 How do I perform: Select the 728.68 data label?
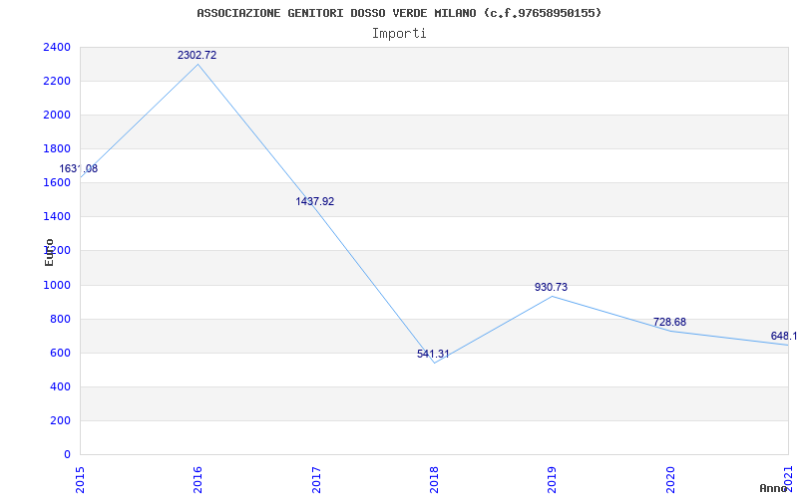coord(669,322)
